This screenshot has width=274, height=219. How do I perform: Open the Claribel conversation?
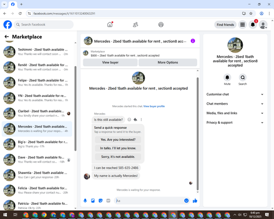[37, 113]
